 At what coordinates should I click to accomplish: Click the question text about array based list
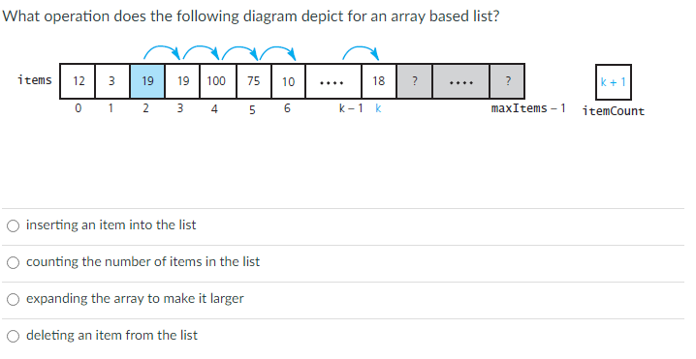[251, 15]
